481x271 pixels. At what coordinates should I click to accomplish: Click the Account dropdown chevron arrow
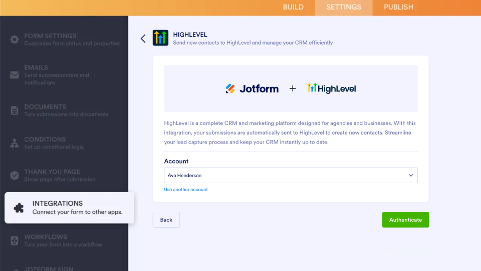tap(411, 176)
